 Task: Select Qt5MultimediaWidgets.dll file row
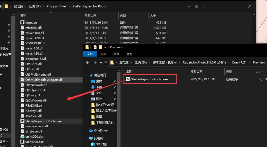click(51, 80)
